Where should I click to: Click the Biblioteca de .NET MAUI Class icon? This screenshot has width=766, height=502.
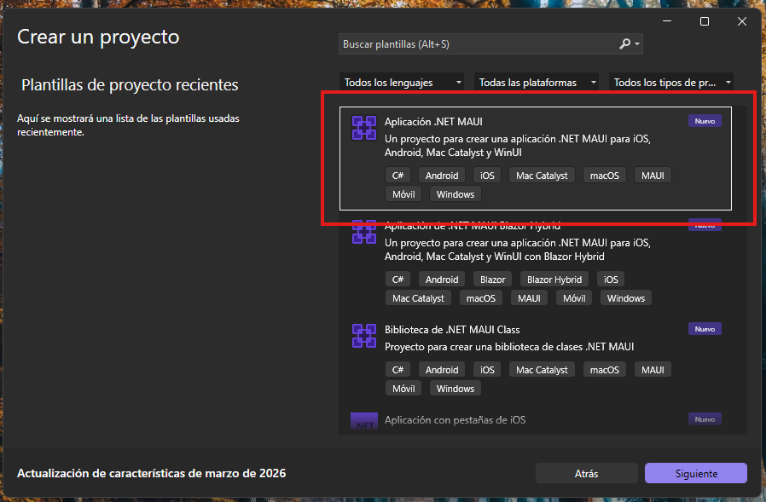pos(364,336)
